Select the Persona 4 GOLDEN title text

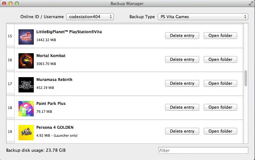point(55,127)
